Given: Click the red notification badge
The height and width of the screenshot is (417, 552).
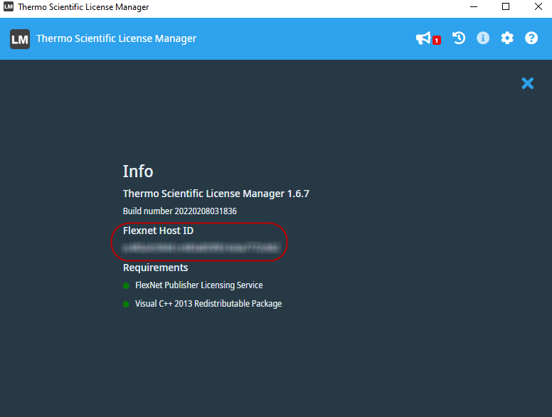Looking at the screenshot, I should (436, 41).
